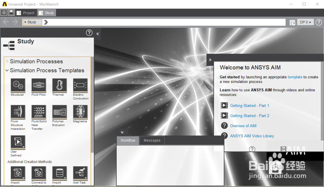Open Getting Started - Part 2 link
324x187 pixels.
click(x=249, y=116)
